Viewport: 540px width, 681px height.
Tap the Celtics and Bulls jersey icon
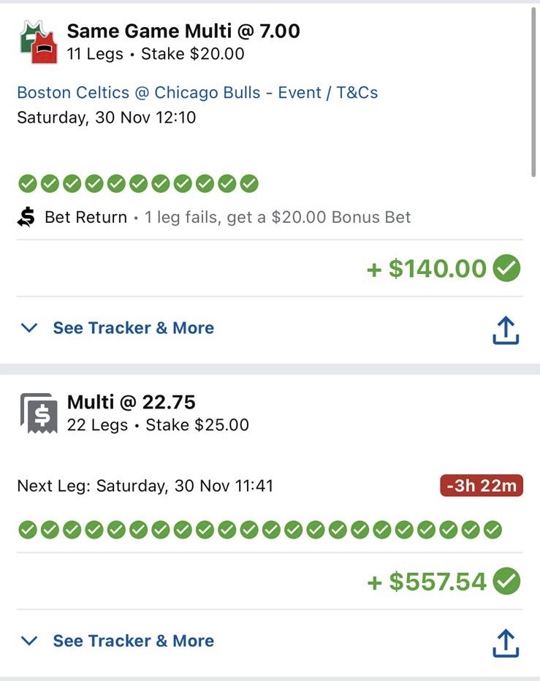coord(39,42)
